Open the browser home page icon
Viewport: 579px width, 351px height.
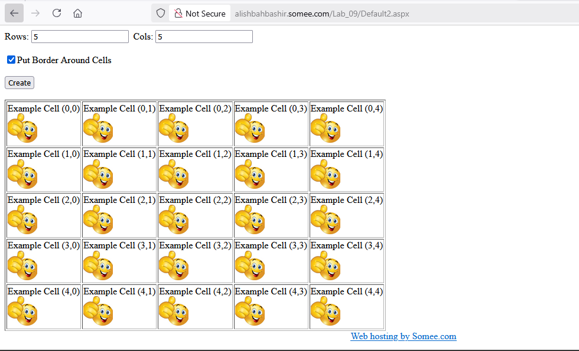(x=77, y=13)
